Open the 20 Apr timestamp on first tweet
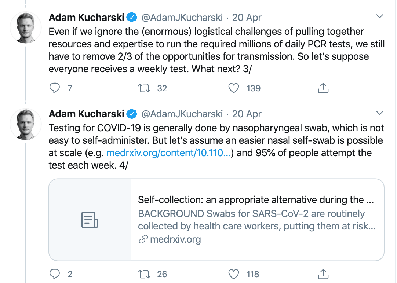The width and height of the screenshot is (397, 283). [x=247, y=18]
